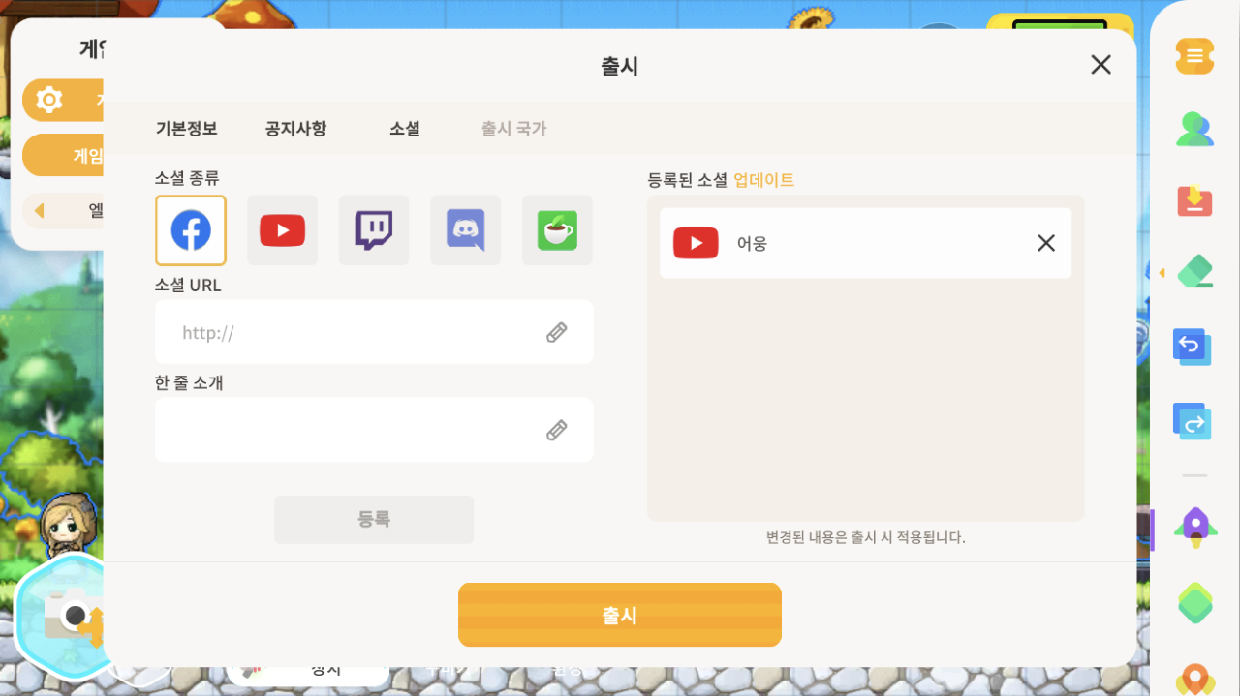Choose the YouTube social type icon

pos(282,230)
